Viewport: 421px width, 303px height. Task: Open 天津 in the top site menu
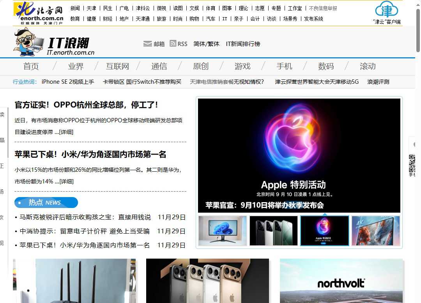coord(91,8)
